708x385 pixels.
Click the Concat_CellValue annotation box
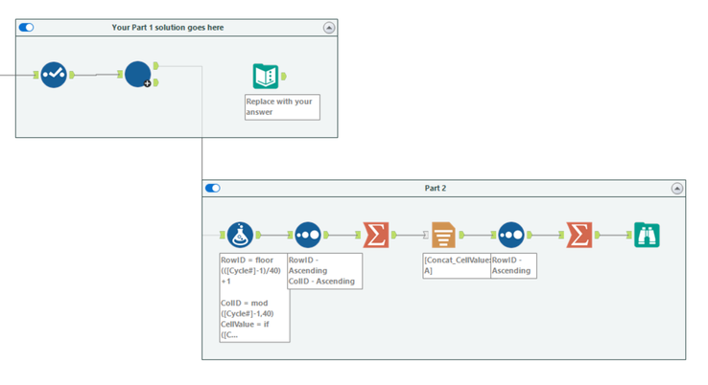(457, 265)
